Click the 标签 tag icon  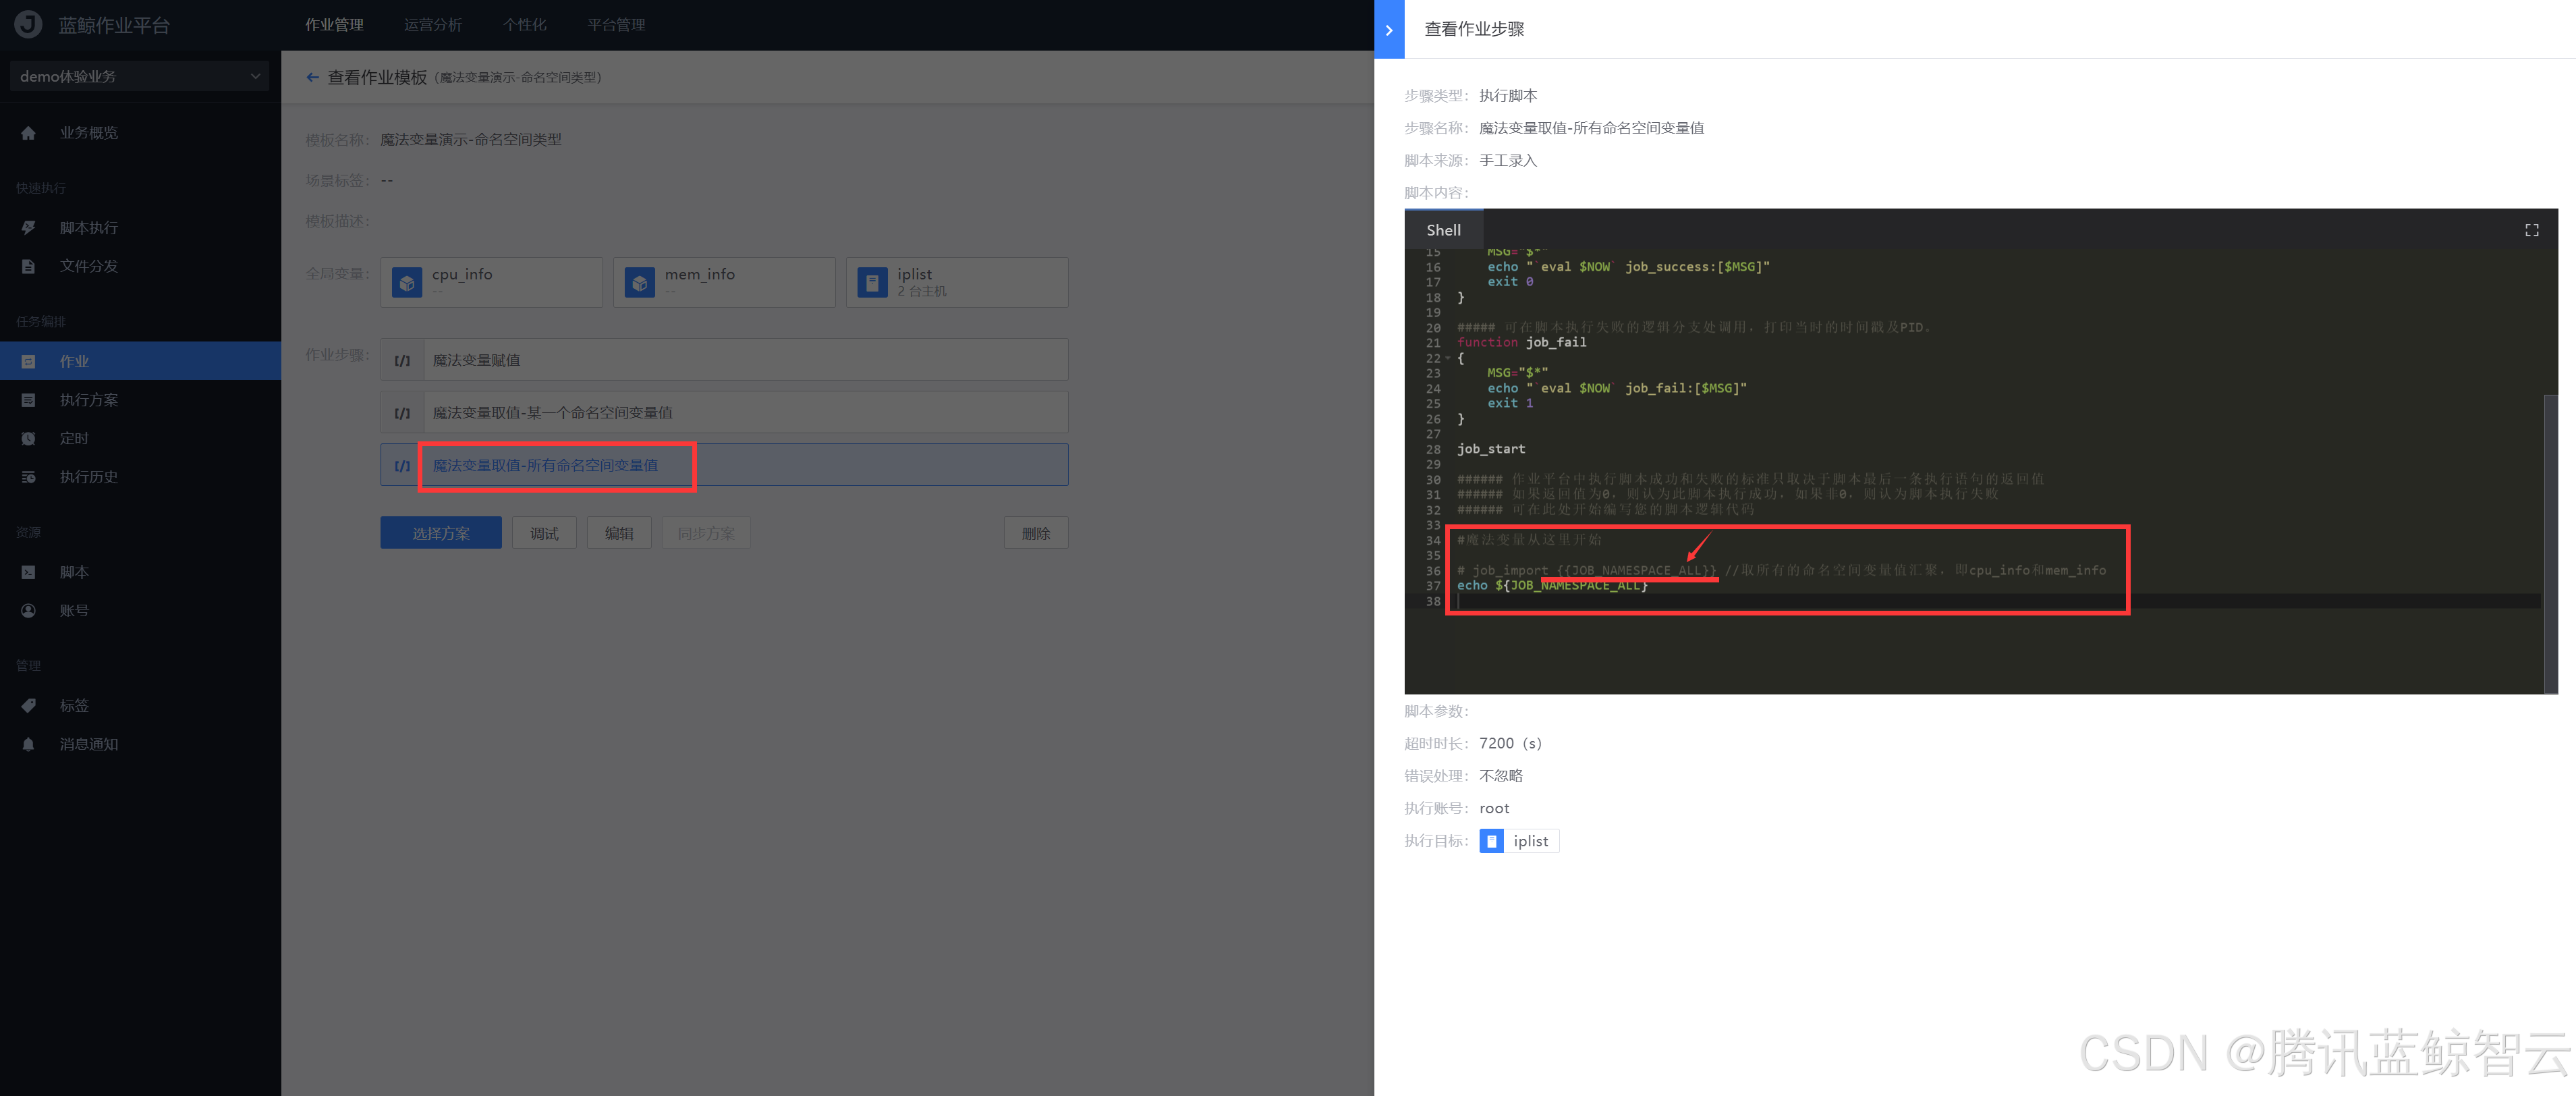click(28, 705)
